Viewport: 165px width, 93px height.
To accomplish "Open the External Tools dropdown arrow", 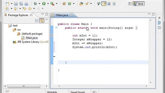I will coord(56,4).
